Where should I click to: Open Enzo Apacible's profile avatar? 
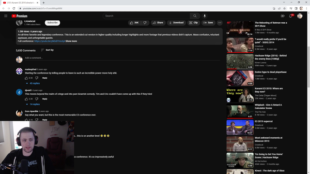click(19, 113)
